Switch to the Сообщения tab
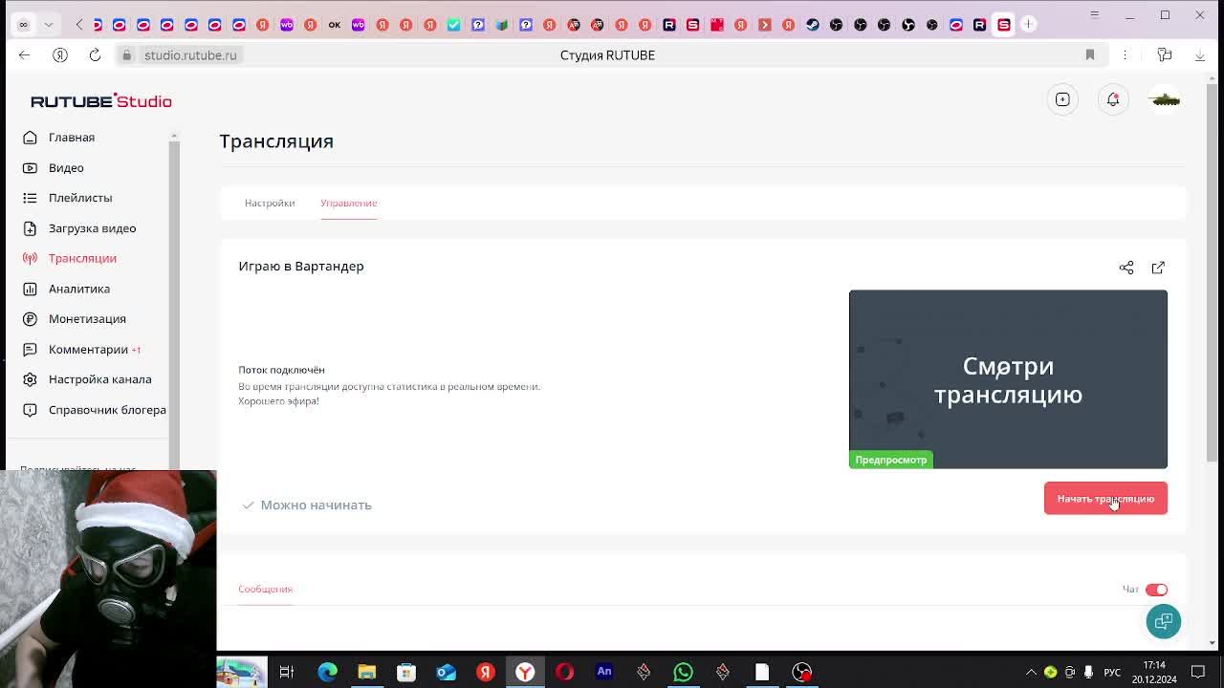Screen dimensions: 1224x688 pyautogui.click(x=265, y=589)
